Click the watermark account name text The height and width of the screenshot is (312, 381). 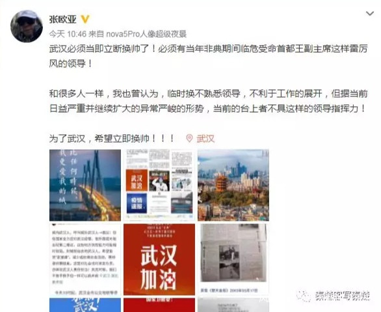coord(343,296)
